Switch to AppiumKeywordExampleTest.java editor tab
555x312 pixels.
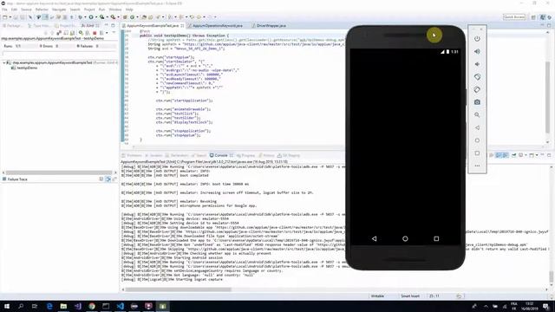point(153,26)
